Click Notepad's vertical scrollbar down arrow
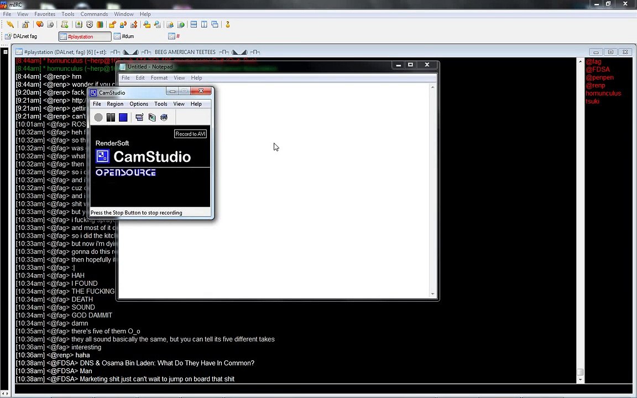The height and width of the screenshot is (398, 637). (432, 294)
